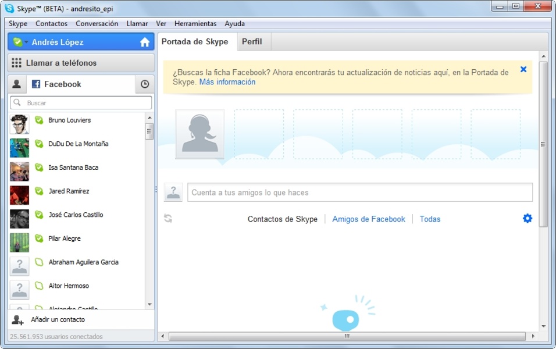Screen dimensions: 556x349
Task: Dismiss the Facebook notice with the X
Action: coord(523,69)
